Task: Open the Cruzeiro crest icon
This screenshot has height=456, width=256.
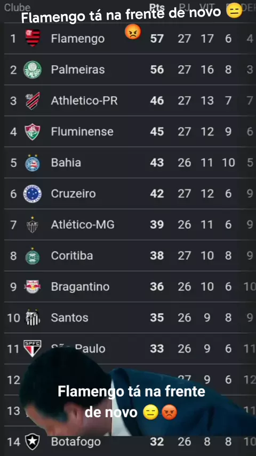Action: pos(33,194)
